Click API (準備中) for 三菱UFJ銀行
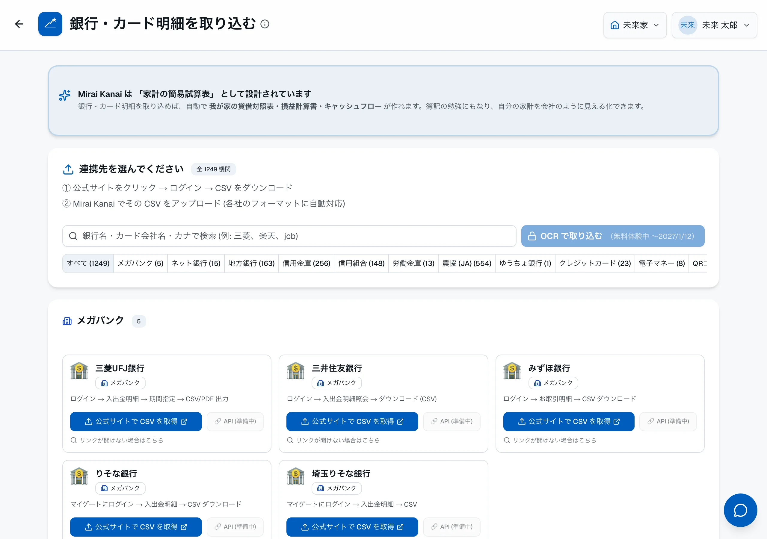 coord(235,421)
